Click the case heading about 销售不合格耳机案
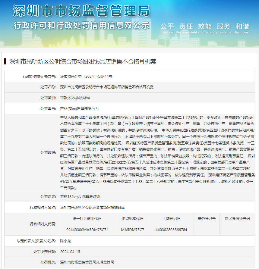The image size is (259, 269). click(83, 62)
